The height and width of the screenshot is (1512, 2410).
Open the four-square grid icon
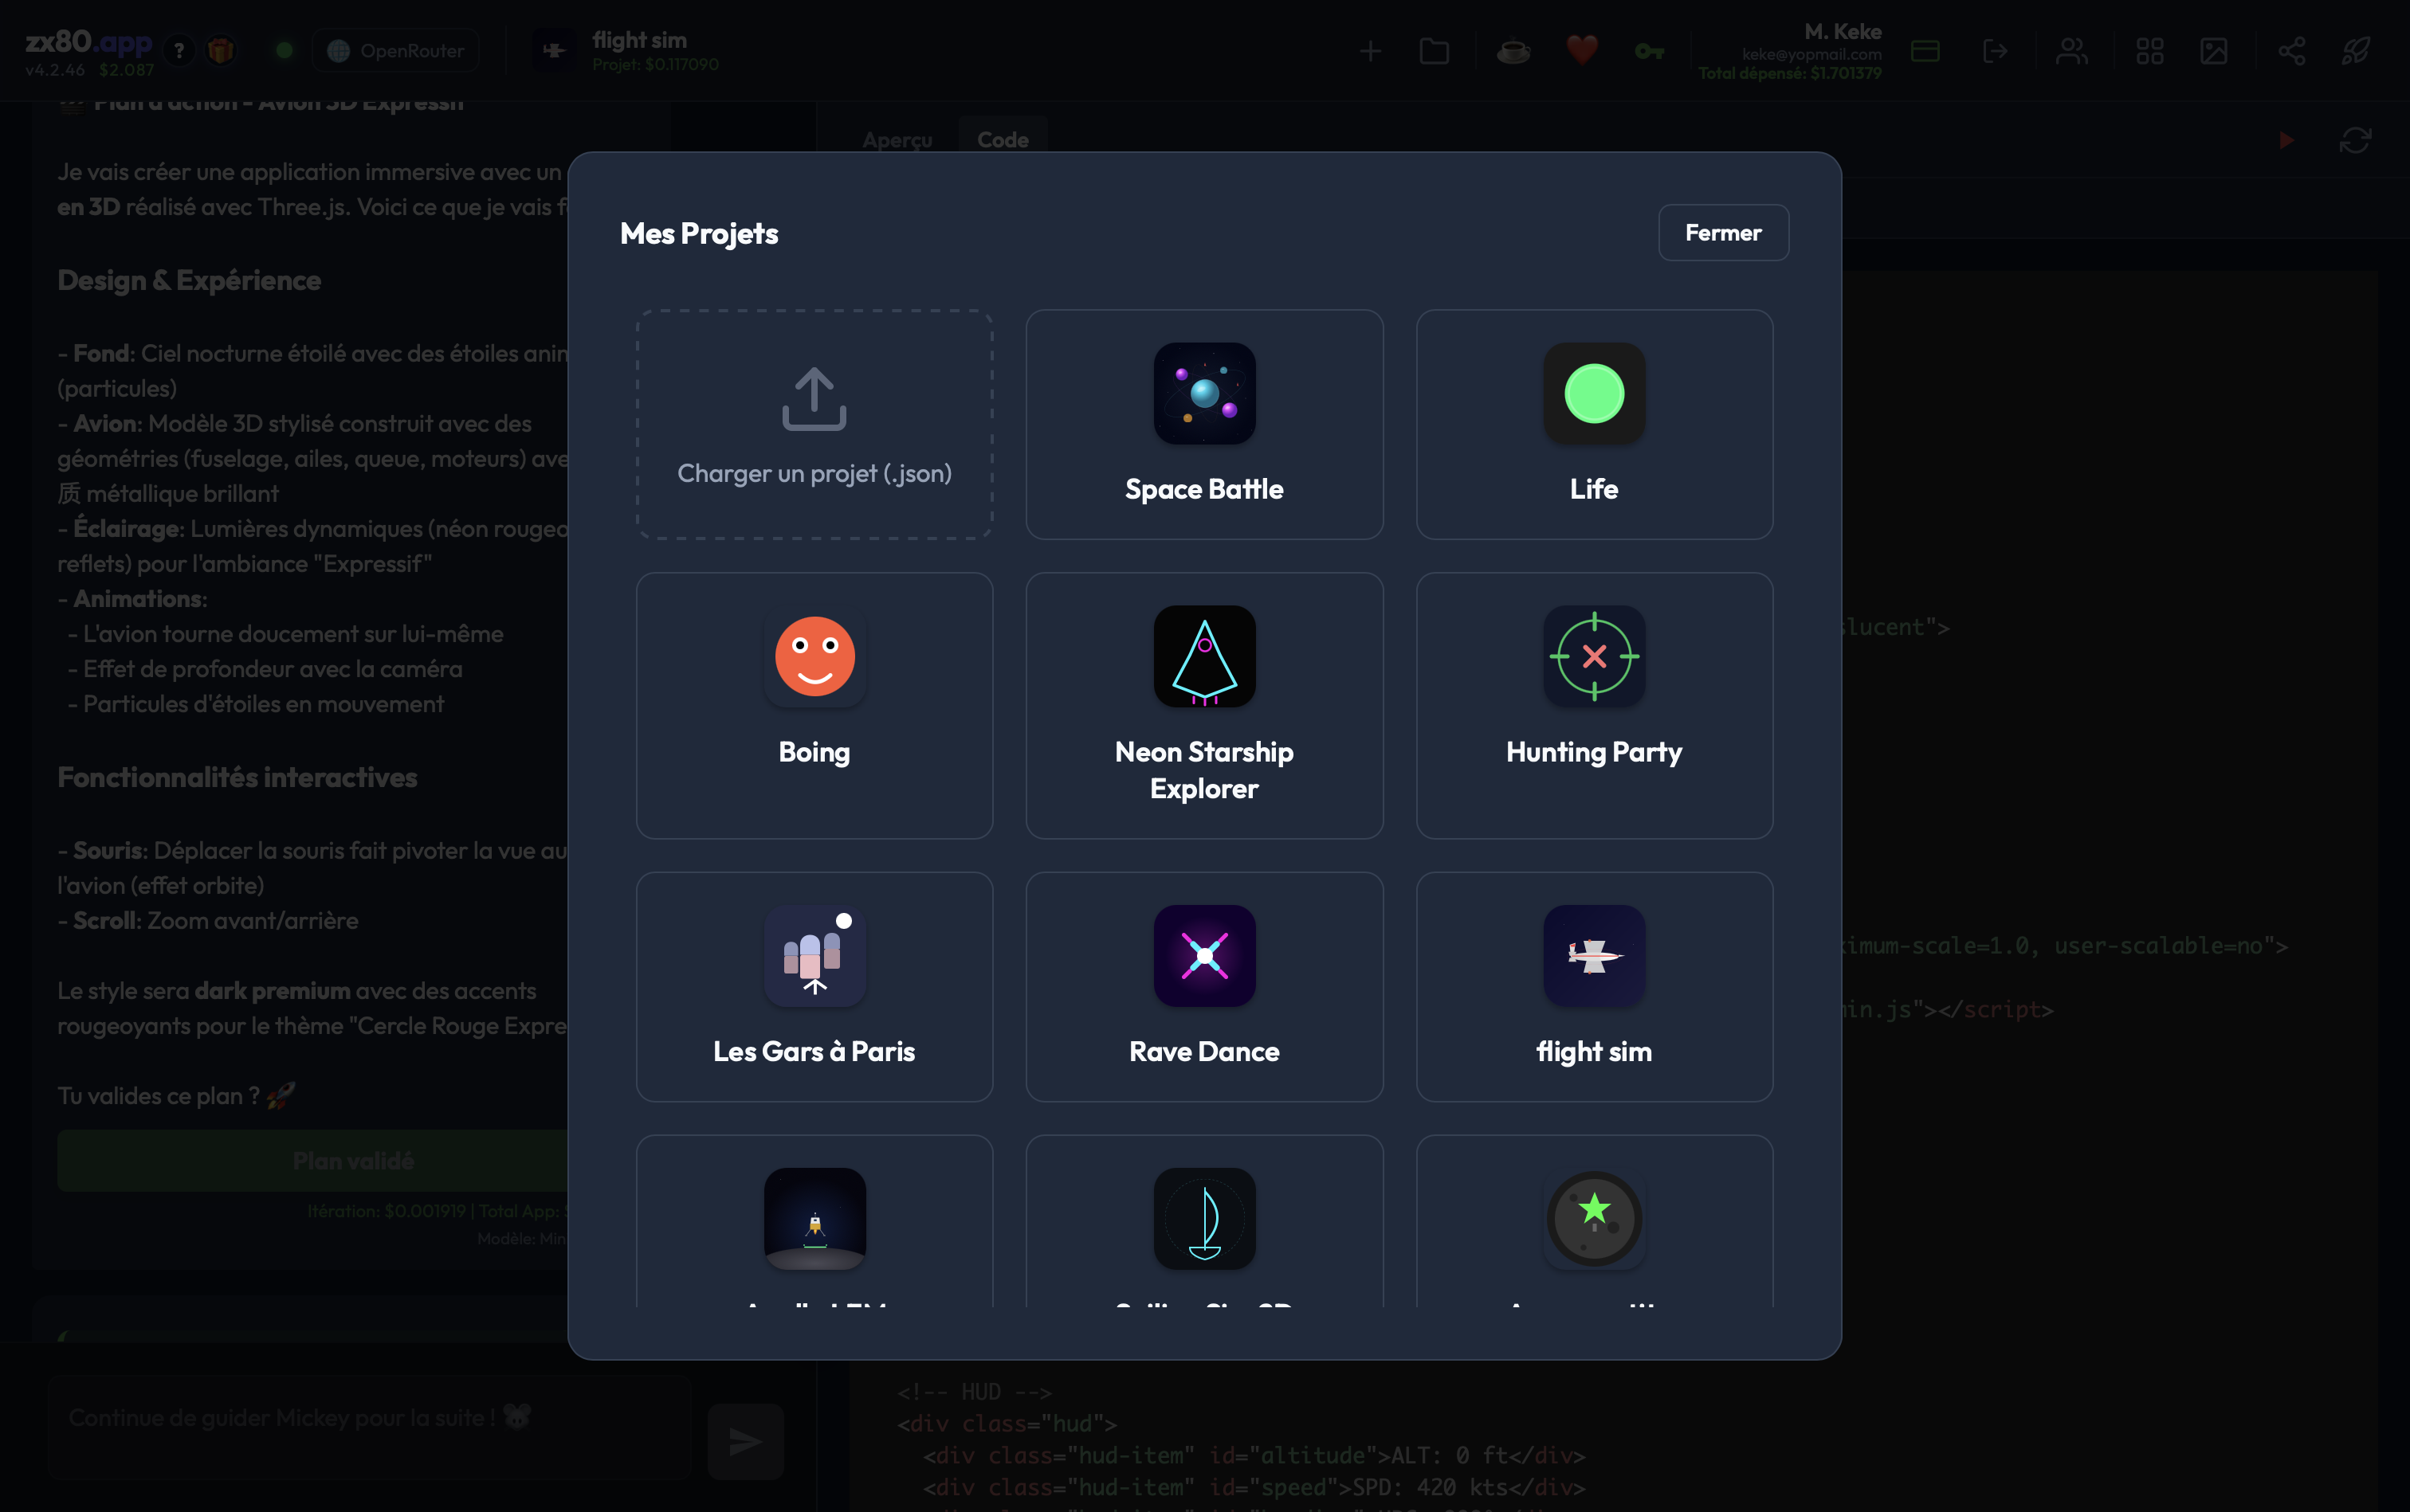2150,51
